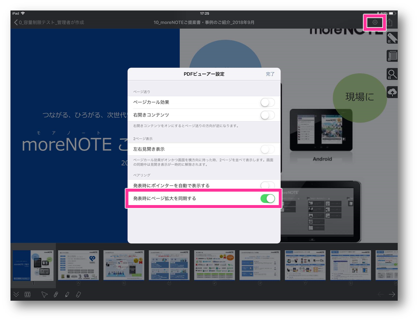Tap the cloud upload icon
Viewport: 419px width, 322px height.
(392, 92)
